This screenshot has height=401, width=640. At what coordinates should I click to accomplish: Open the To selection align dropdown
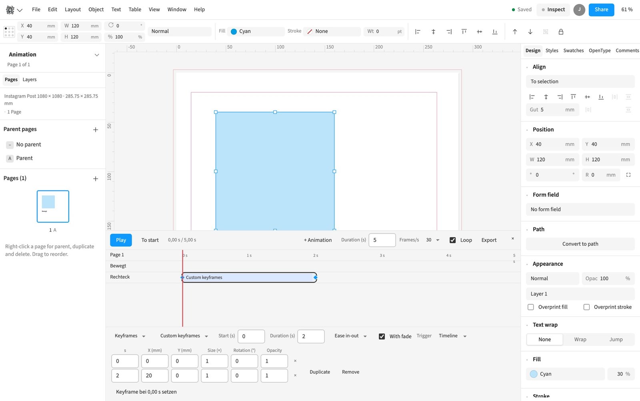(x=580, y=82)
